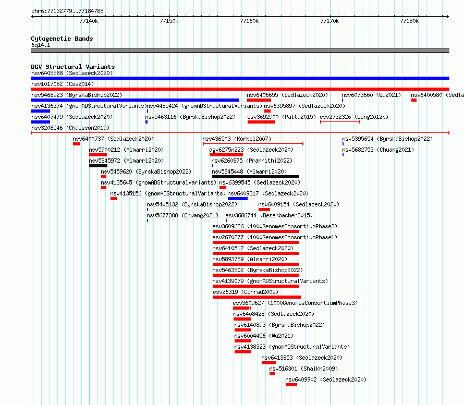Click the 77140k ruler tick label
Viewport: 464px width, 405px height.
click(x=89, y=21)
